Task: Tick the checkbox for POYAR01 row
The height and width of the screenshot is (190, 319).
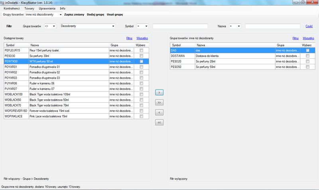Action: pos(142,67)
